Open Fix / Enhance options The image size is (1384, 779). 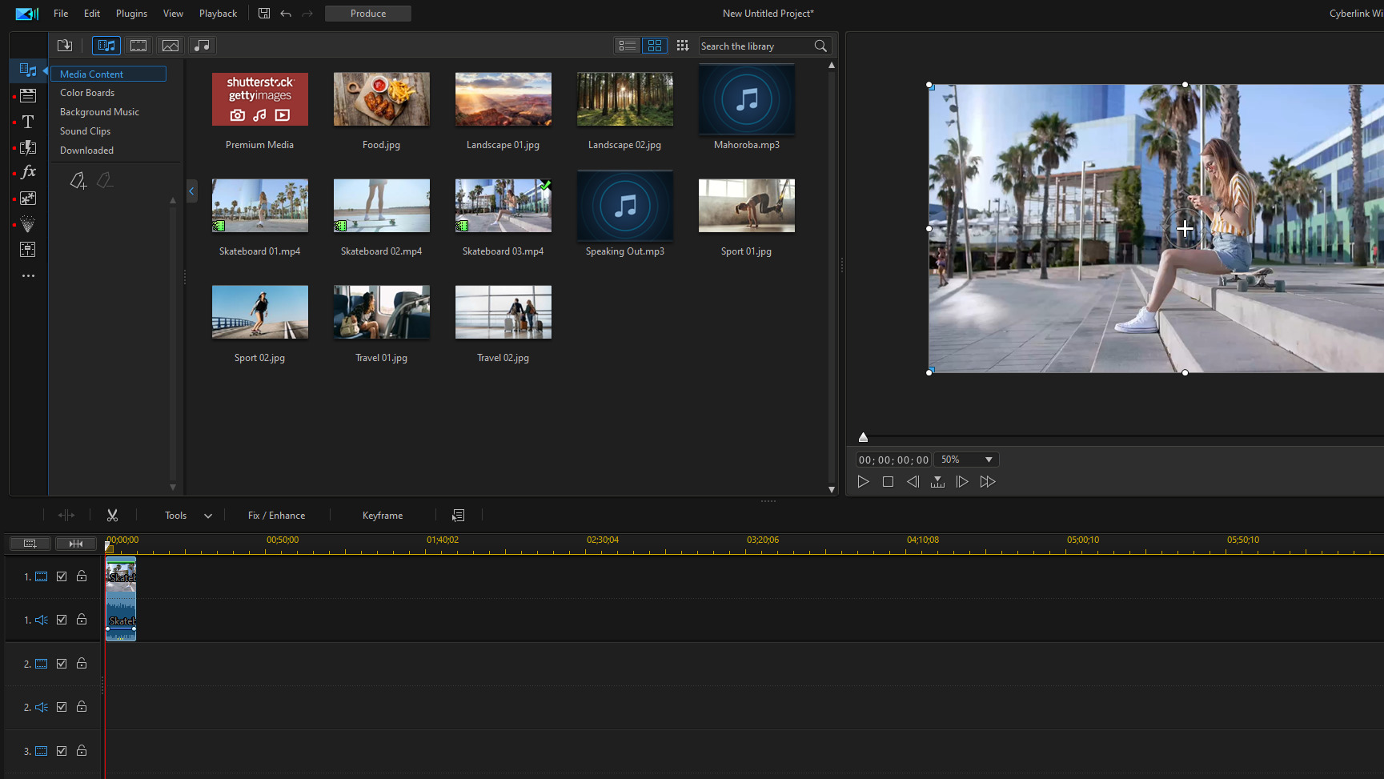point(276,515)
